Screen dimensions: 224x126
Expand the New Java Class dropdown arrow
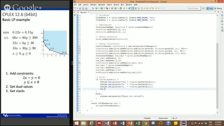[x=118, y=8]
